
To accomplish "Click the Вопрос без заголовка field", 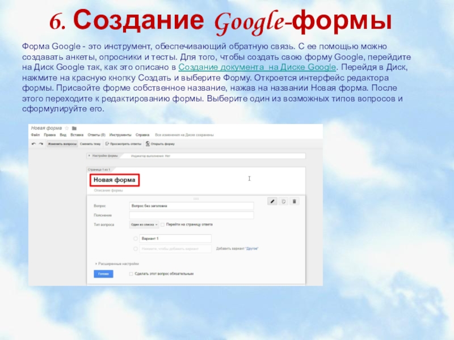I will (x=191, y=206).
